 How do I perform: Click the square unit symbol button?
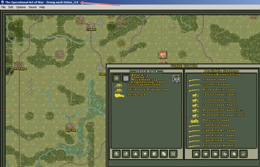click(x=126, y=78)
